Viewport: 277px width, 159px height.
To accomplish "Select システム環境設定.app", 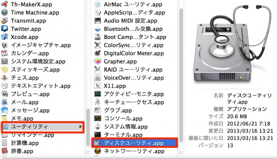I will point(38,61).
